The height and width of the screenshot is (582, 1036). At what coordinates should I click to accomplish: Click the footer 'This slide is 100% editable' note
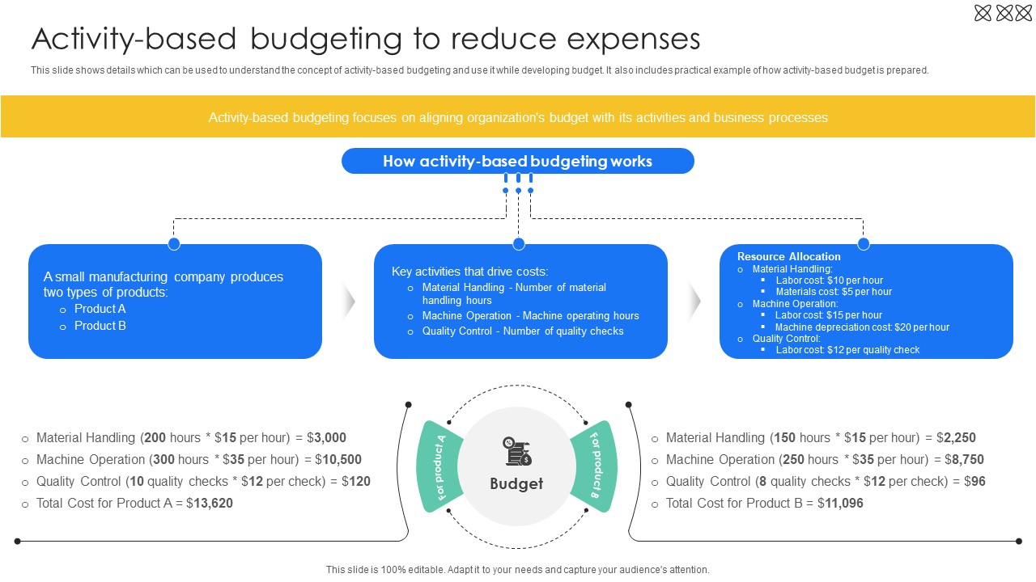518,570
